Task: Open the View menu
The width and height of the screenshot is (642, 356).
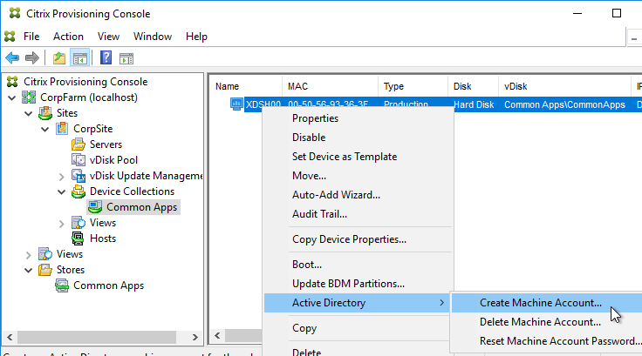Action: [x=108, y=37]
